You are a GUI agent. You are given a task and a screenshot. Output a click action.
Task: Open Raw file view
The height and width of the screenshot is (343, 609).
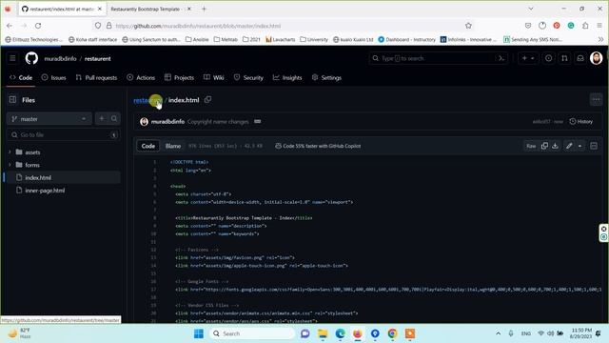[x=531, y=146]
